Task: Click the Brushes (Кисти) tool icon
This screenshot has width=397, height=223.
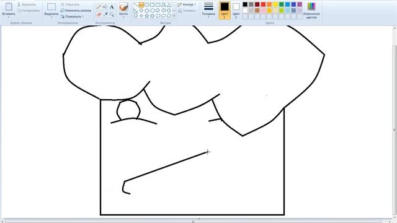Action: (123, 7)
